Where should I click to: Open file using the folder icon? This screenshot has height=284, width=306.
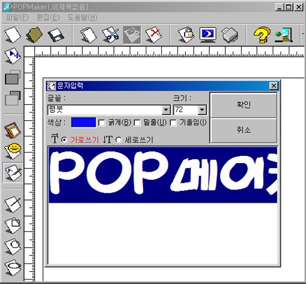click(x=34, y=35)
